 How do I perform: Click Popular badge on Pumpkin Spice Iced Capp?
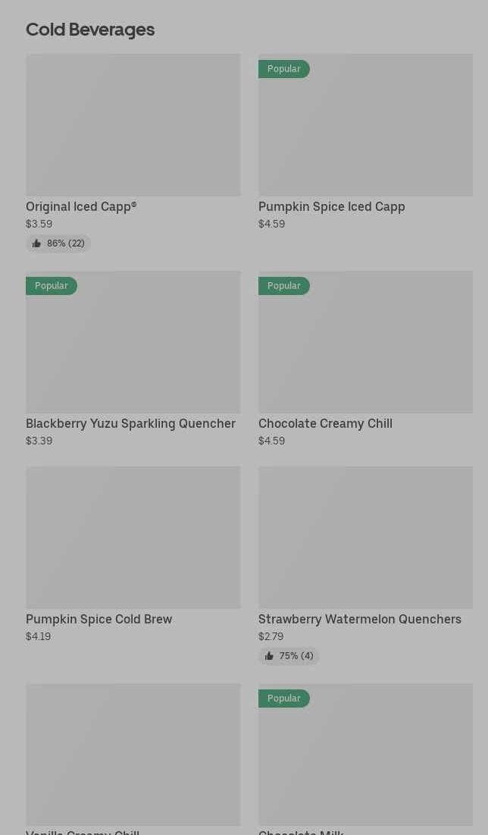(284, 69)
